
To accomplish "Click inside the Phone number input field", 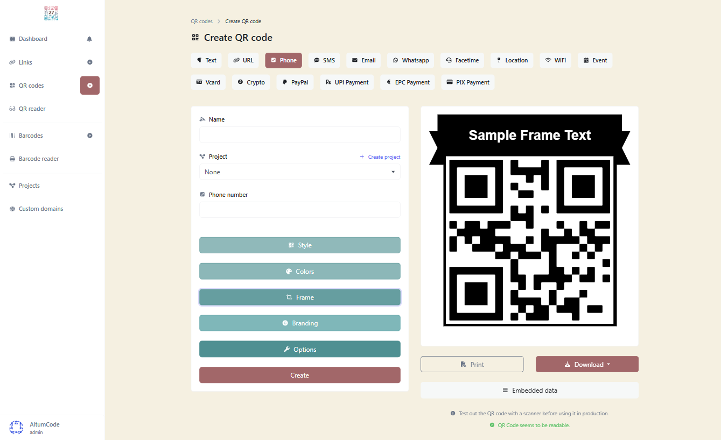I will [300, 210].
